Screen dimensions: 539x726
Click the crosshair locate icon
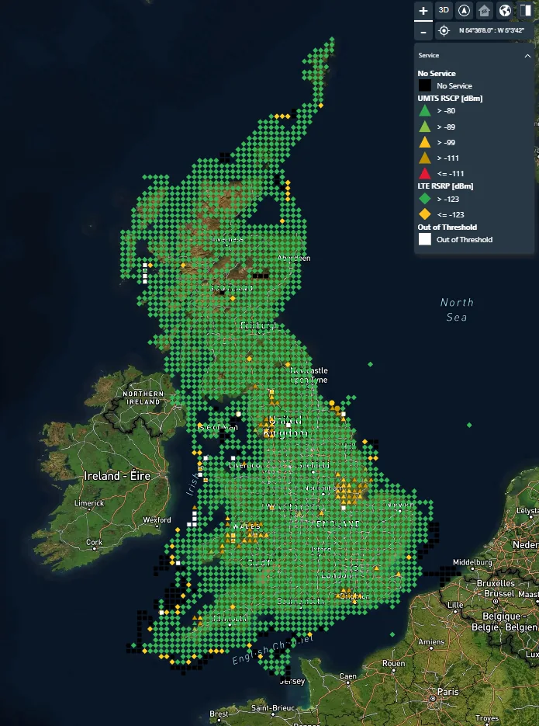[444, 30]
